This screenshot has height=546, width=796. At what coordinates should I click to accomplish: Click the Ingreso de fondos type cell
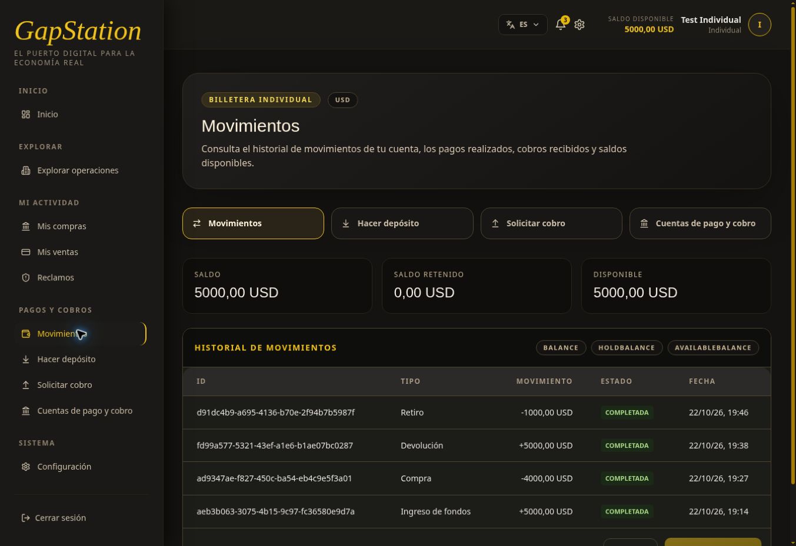point(435,511)
